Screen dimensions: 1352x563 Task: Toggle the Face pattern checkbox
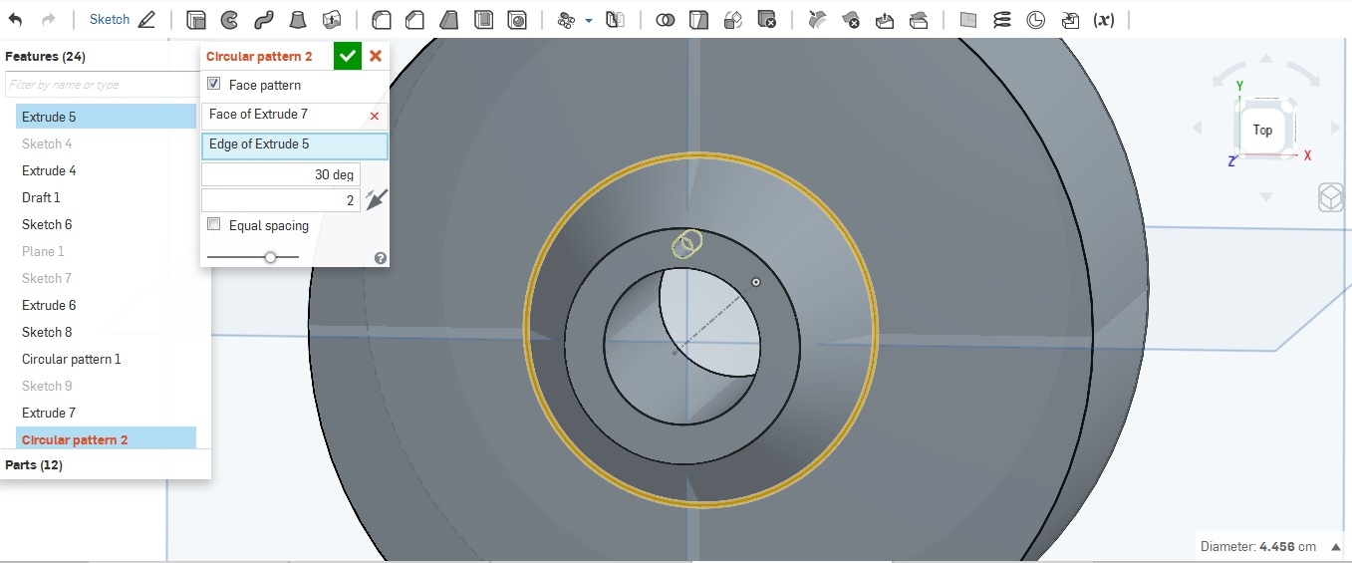pos(213,85)
